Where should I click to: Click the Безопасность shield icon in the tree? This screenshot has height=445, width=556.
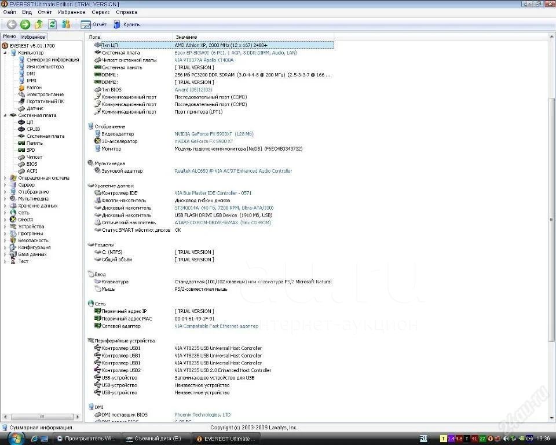tap(13, 240)
